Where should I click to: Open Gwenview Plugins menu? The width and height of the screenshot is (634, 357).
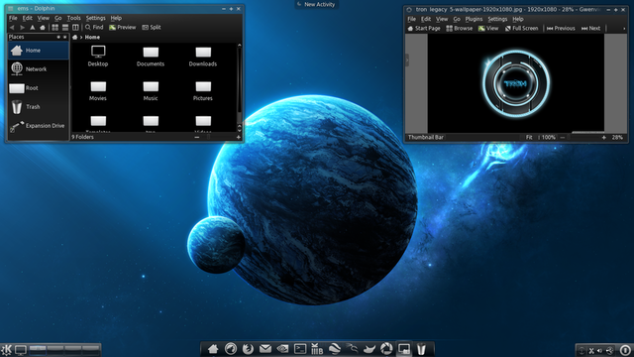(x=474, y=19)
